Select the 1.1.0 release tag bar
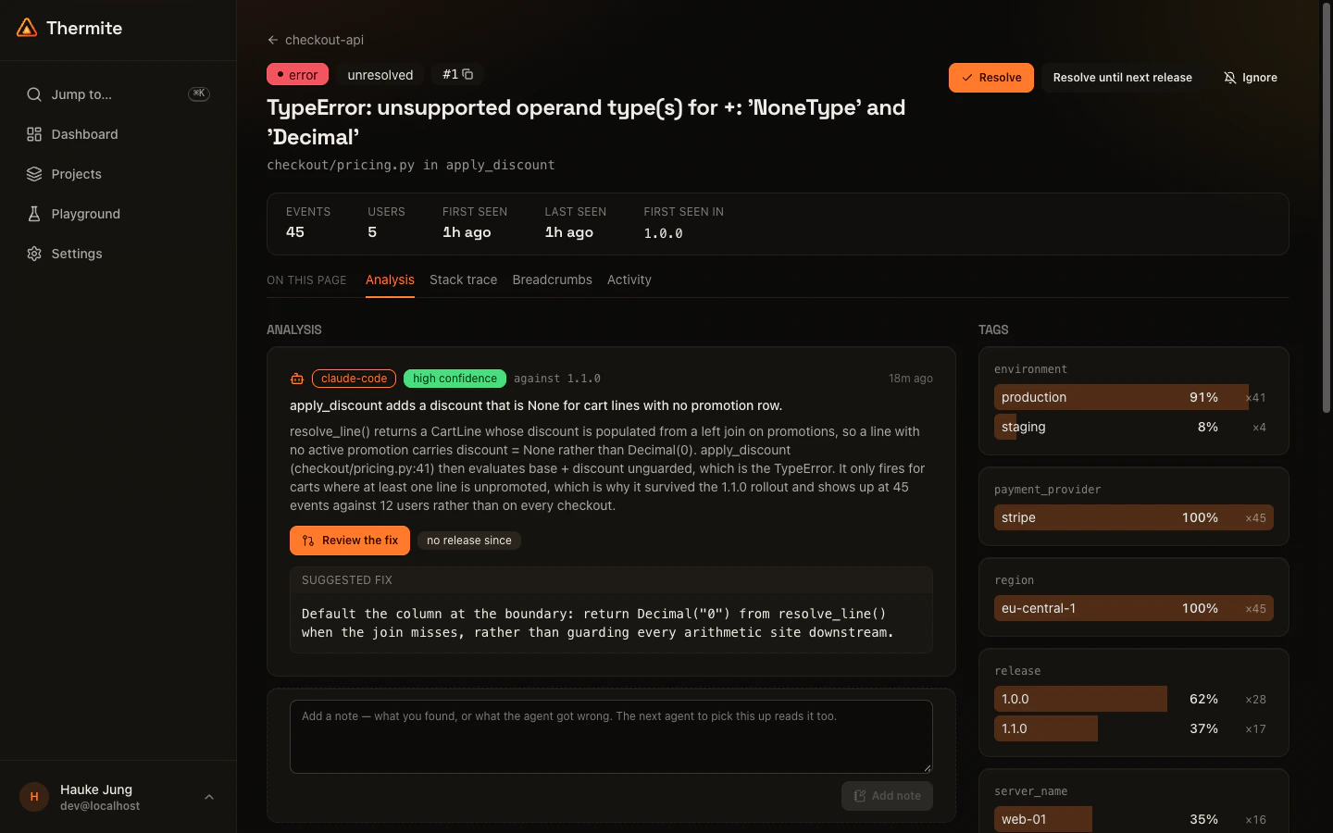This screenshot has height=833, width=1333. tap(1134, 728)
